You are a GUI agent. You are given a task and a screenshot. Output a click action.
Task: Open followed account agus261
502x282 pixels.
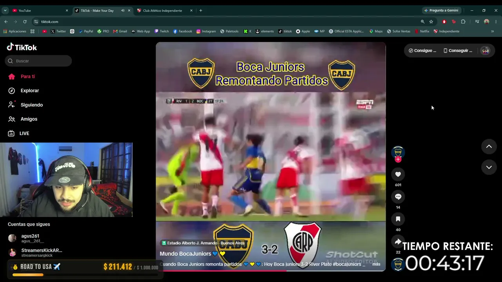point(26,238)
